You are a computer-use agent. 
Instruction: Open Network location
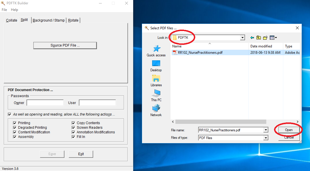pyautogui.click(x=156, y=111)
